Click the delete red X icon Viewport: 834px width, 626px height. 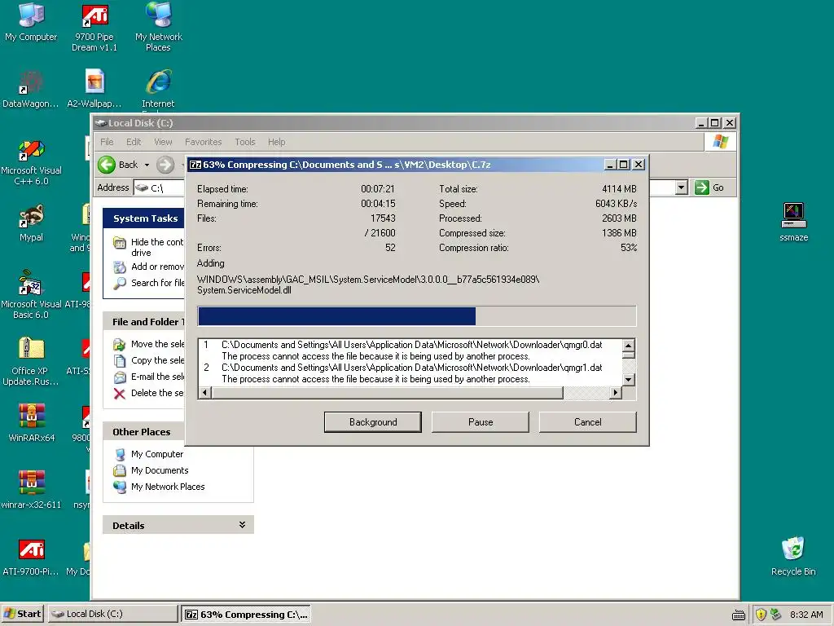pos(120,394)
